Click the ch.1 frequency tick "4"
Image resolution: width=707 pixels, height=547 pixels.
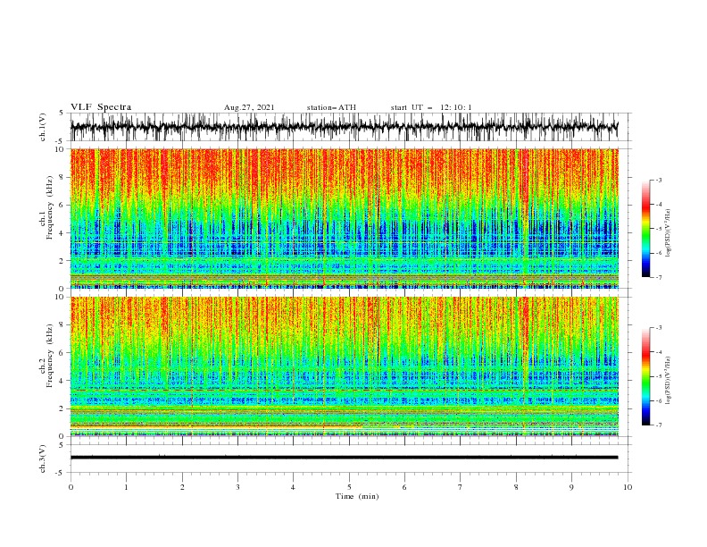point(62,233)
